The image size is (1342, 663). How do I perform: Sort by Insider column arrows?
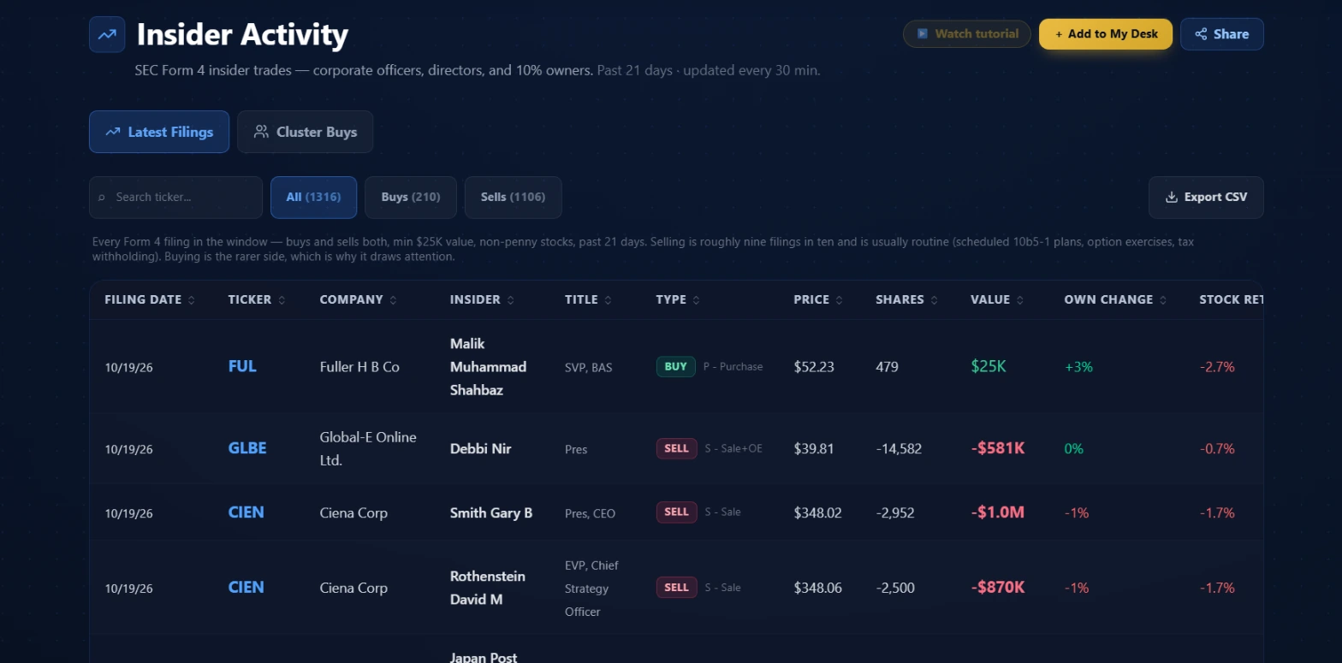click(x=510, y=300)
